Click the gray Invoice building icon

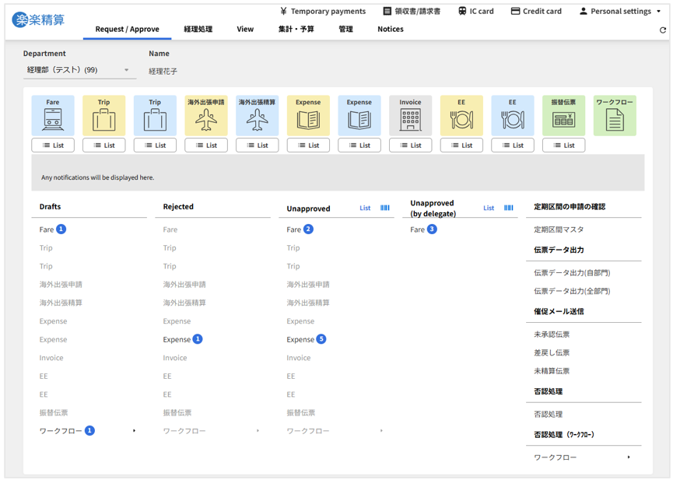pos(410,116)
